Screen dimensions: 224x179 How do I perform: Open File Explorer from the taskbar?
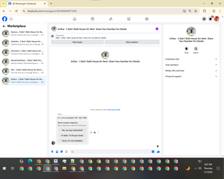(65, 168)
